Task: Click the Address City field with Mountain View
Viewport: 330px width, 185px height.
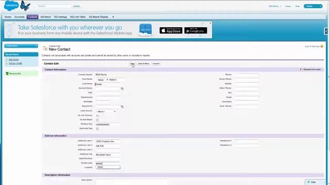Action: point(108,155)
